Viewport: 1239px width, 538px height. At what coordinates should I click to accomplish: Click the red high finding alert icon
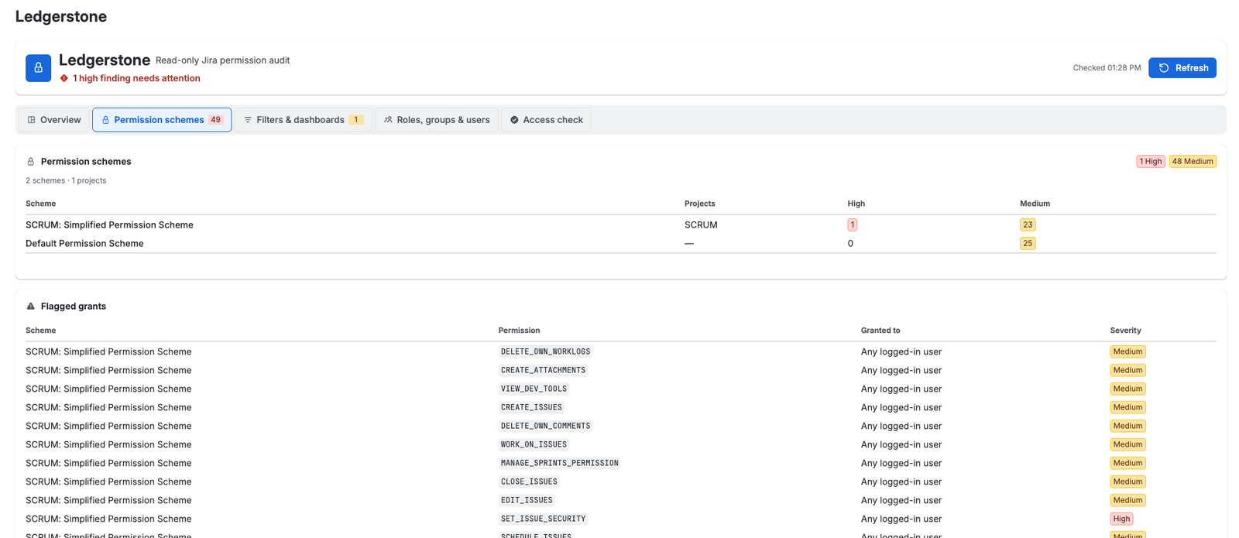pos(64,78)
